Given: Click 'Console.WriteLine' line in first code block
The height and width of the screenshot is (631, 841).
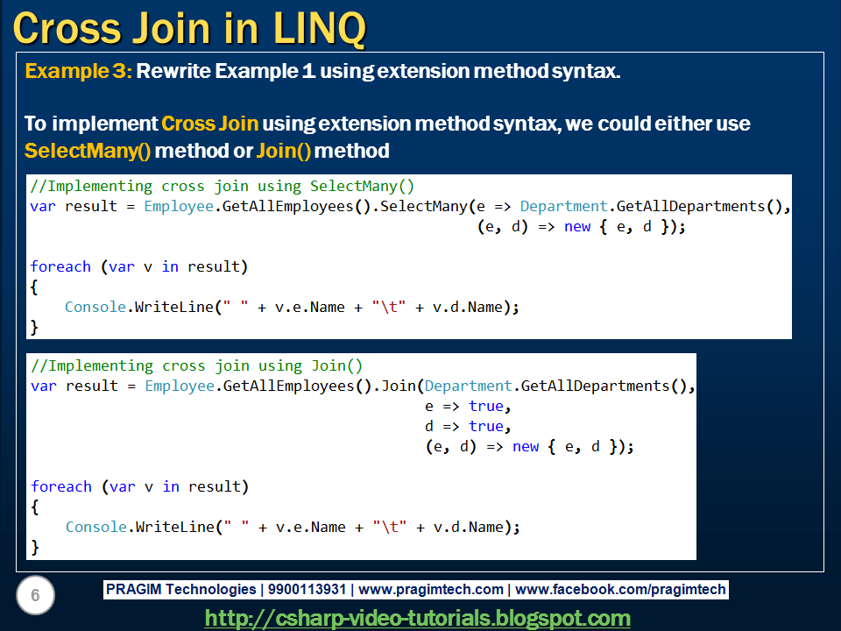Looking at the screenshot, I should point(292,307).
